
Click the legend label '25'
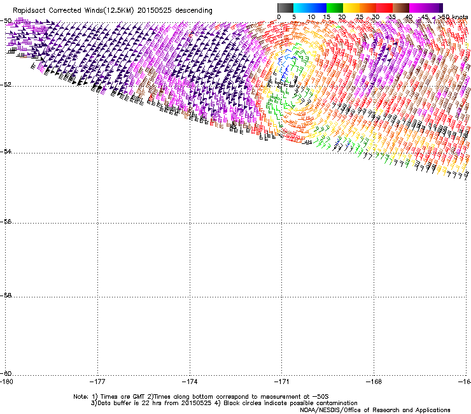point(359,17)
